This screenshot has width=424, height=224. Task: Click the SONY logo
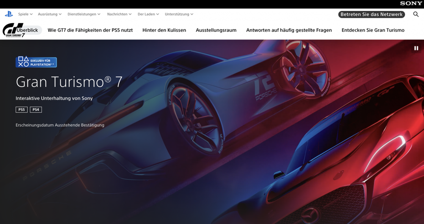(411, 3)
